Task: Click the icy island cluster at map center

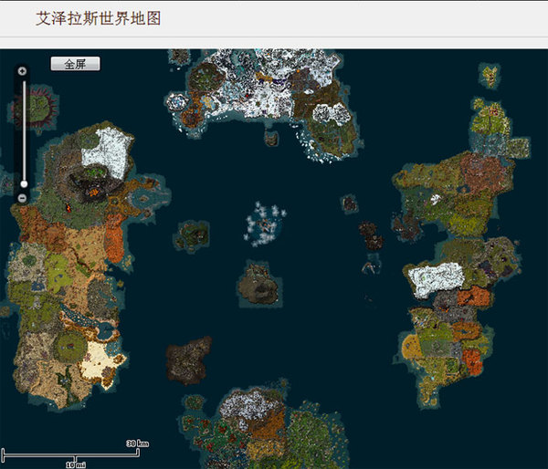Action: 264,222
